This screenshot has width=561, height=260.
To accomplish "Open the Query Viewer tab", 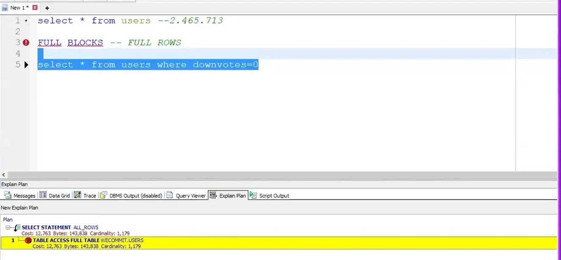I will [186, 195].
